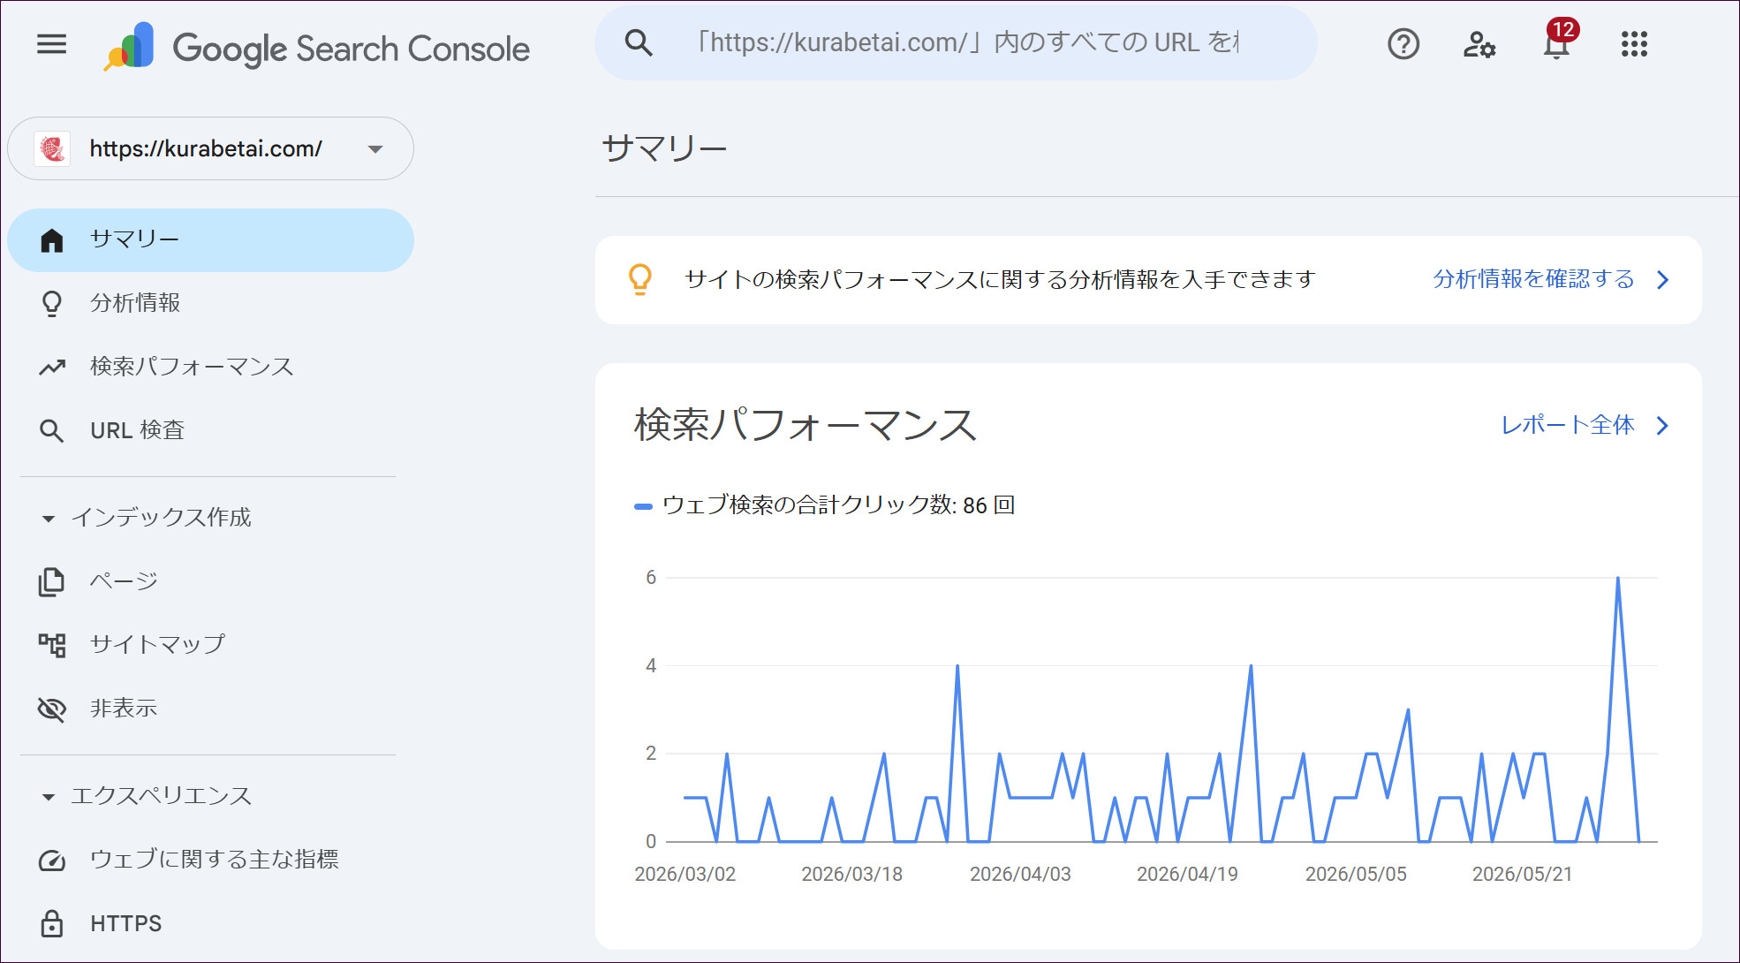Viewport: 1740px width, 963px height.
Task: Collapse the インデックス作成 section
Action: coord(147,518)
